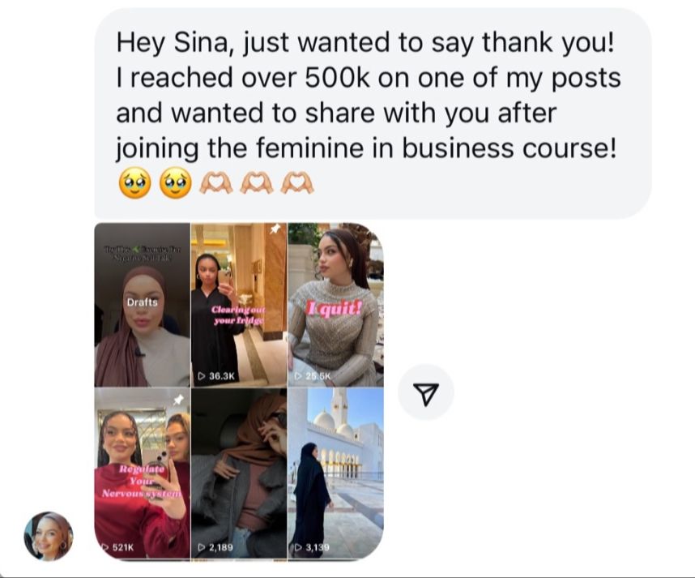Screen dimensions: 695x578
Task: Click the pin icon on fridge video
Action: point(275,229)
